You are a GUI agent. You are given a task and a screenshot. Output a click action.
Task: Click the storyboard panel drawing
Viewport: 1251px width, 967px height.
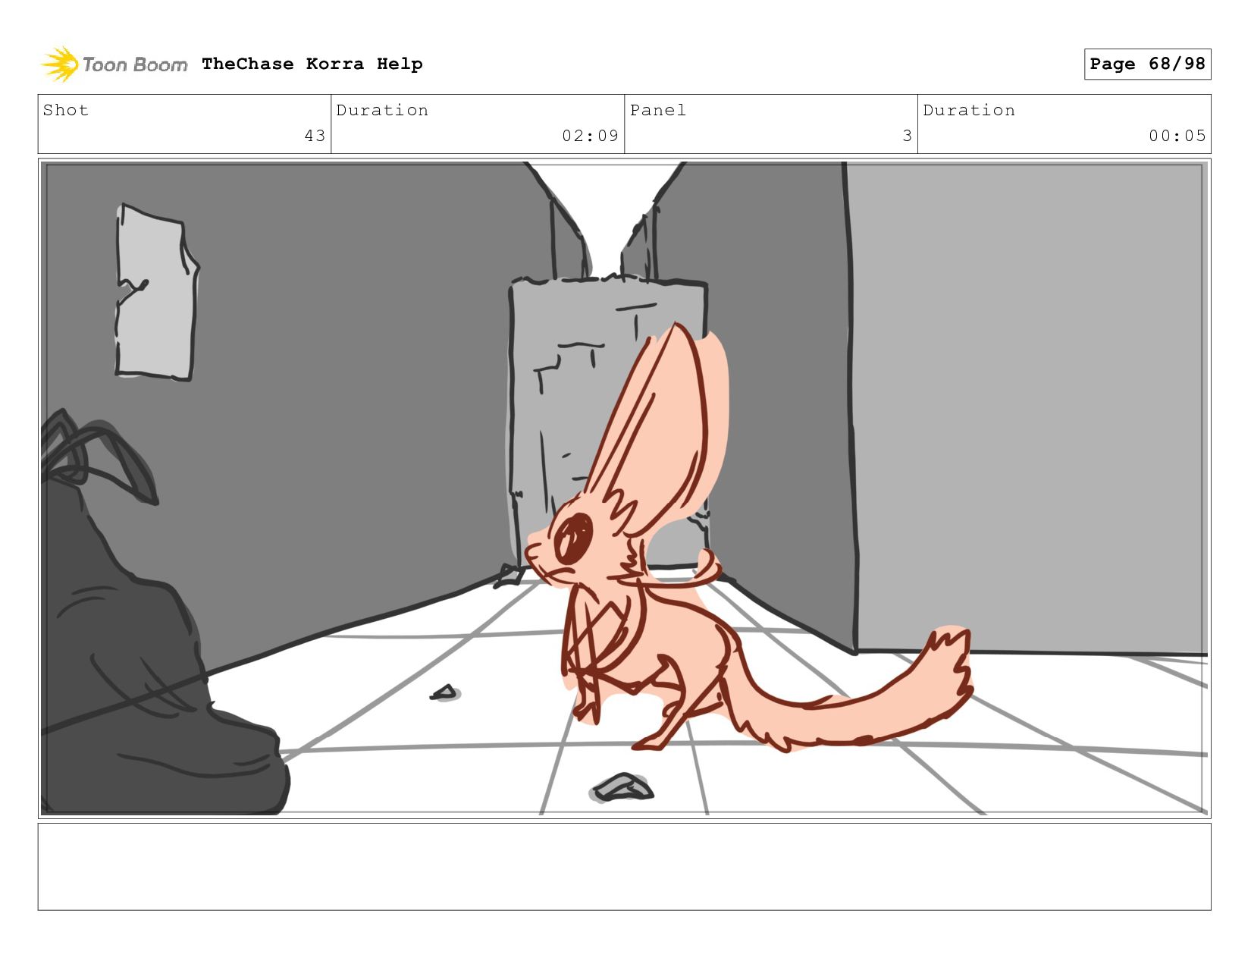[624, 488]
